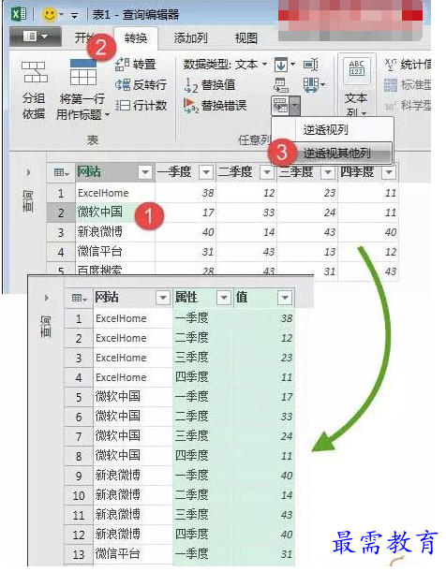Select 微软中国 cell in lower row 5
The width and height of the screenshot is (446, 572).
pos(133,397)
